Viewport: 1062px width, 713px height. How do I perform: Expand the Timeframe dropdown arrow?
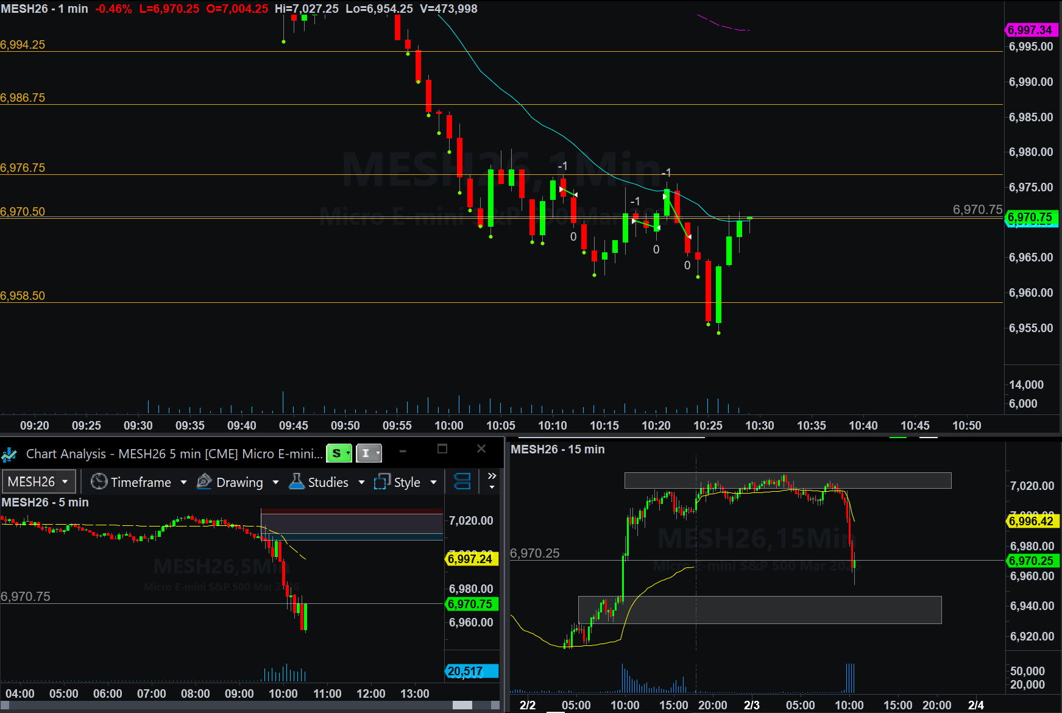tap(183, 483)
